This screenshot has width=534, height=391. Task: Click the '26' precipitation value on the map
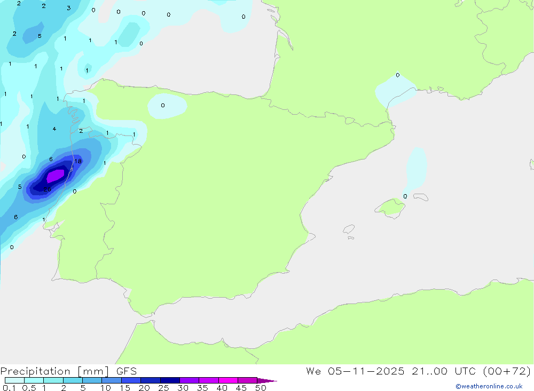click(x=48, y=189)
